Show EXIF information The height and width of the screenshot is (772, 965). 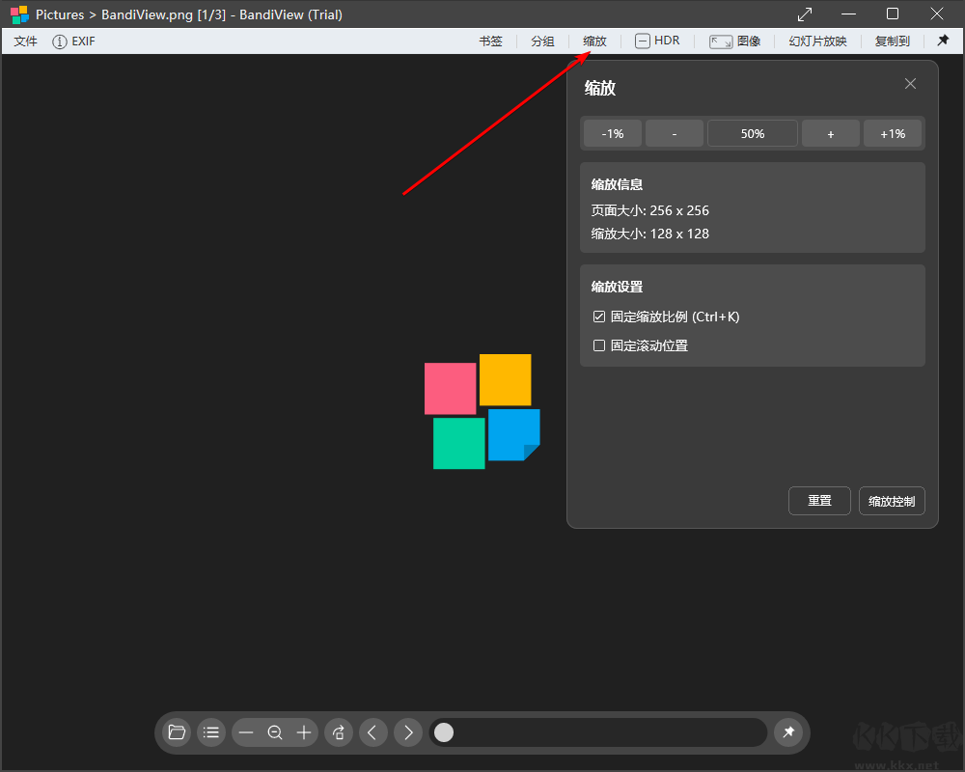pos(73,41)
